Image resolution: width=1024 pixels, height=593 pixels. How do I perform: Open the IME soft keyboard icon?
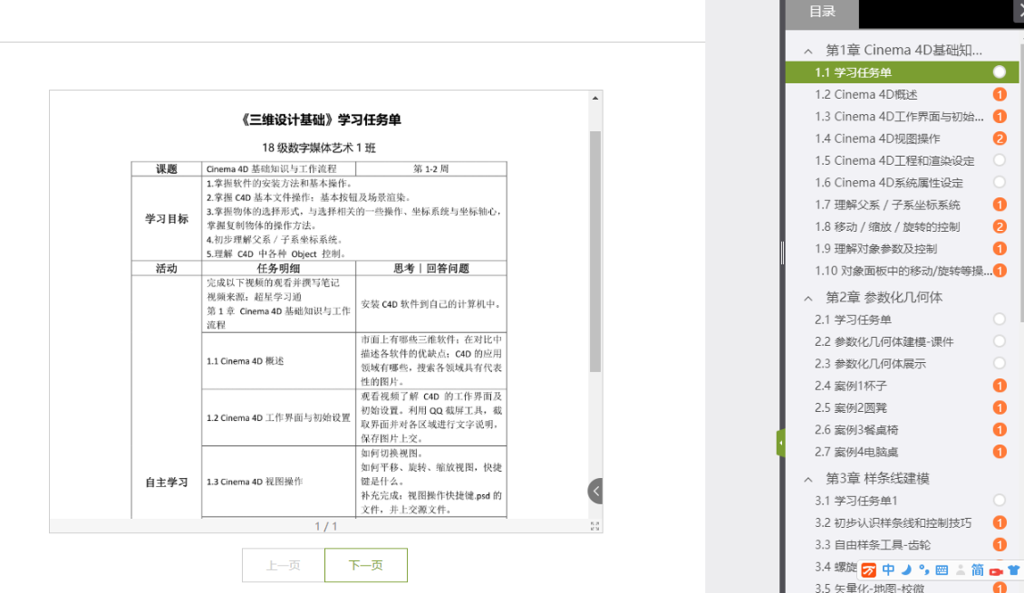(942, 570)
